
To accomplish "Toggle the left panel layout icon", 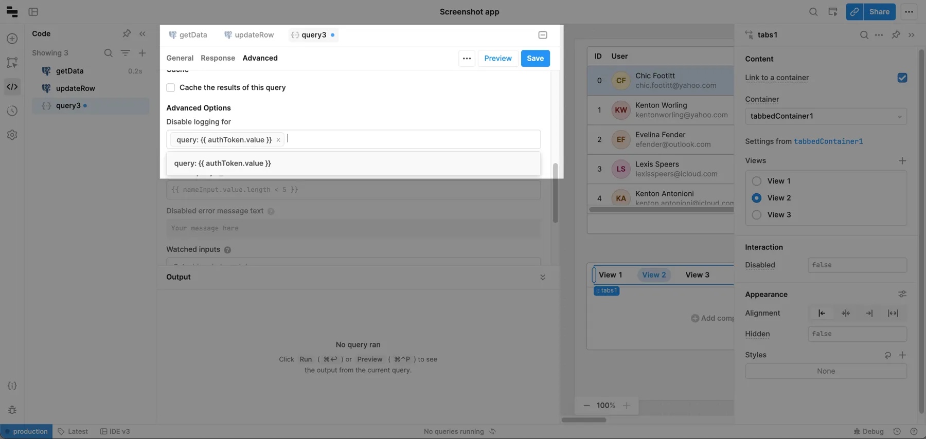I will click(x=33, y=12).
